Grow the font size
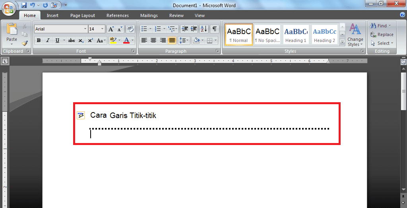The image size is (407, 208). [111, 29]
